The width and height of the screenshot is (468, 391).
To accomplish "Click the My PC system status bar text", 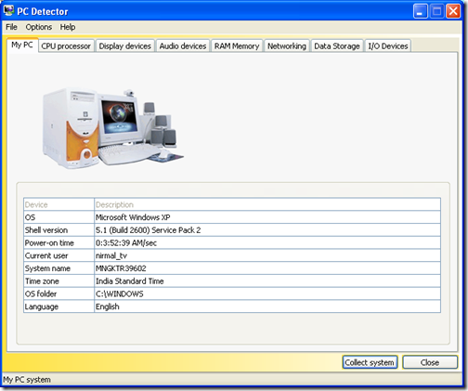I will coord(27,380).
